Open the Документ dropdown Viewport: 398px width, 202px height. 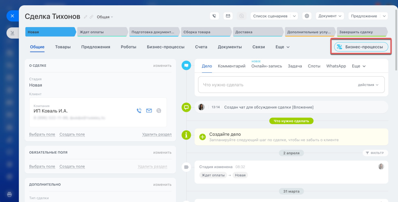click(330, 16)
